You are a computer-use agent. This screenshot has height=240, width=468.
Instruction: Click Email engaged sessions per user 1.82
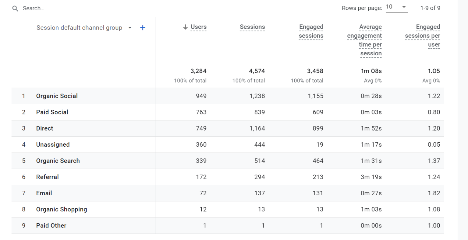coord(434,193)
